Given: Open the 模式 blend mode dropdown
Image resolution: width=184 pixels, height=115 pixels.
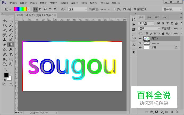Looking at the screenshot, I should 77,9.
